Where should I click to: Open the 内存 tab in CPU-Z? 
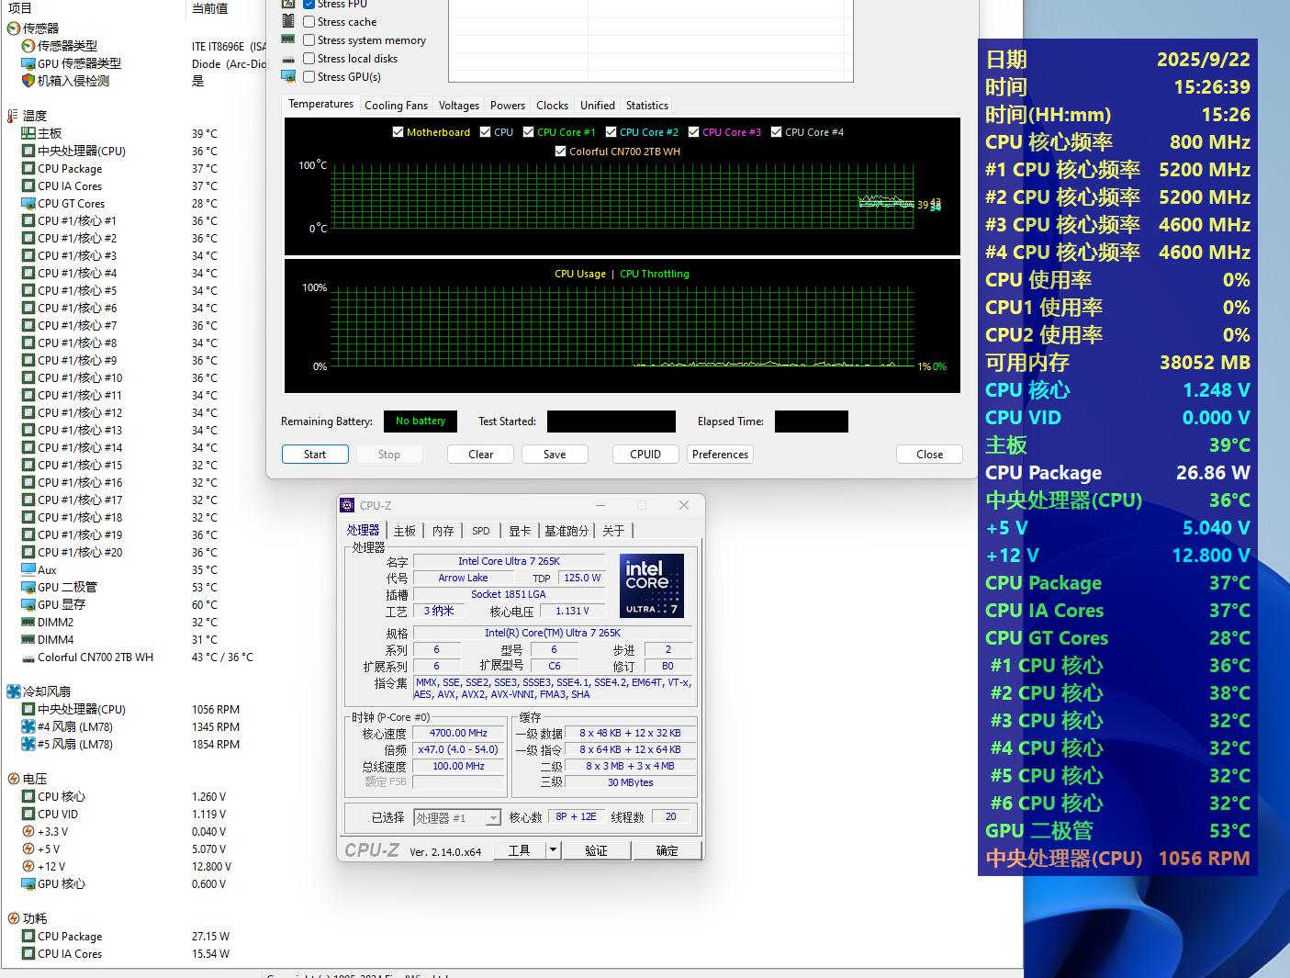[x=443, y=531]
